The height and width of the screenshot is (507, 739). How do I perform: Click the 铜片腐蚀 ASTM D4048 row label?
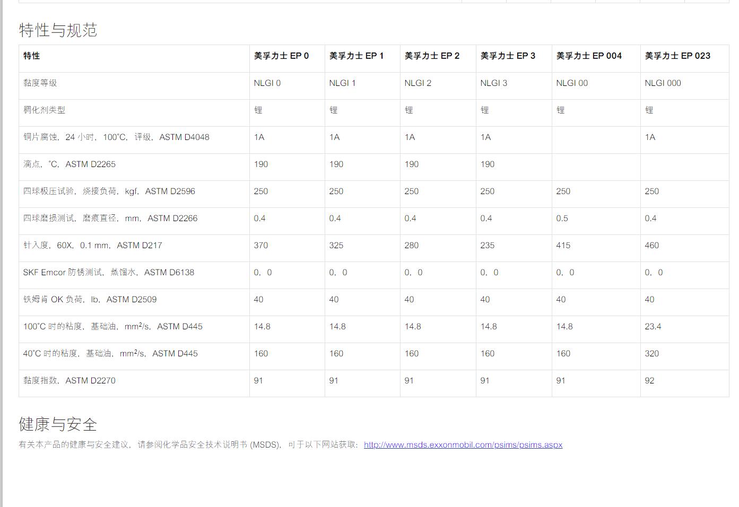pos(116,137)
